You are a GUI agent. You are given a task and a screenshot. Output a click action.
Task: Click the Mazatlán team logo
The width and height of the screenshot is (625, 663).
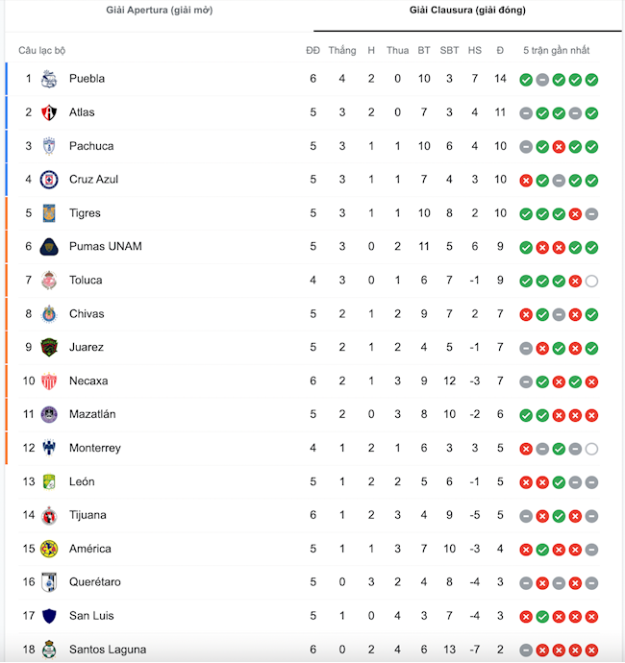pyautogui.click(x=49, y=415)
